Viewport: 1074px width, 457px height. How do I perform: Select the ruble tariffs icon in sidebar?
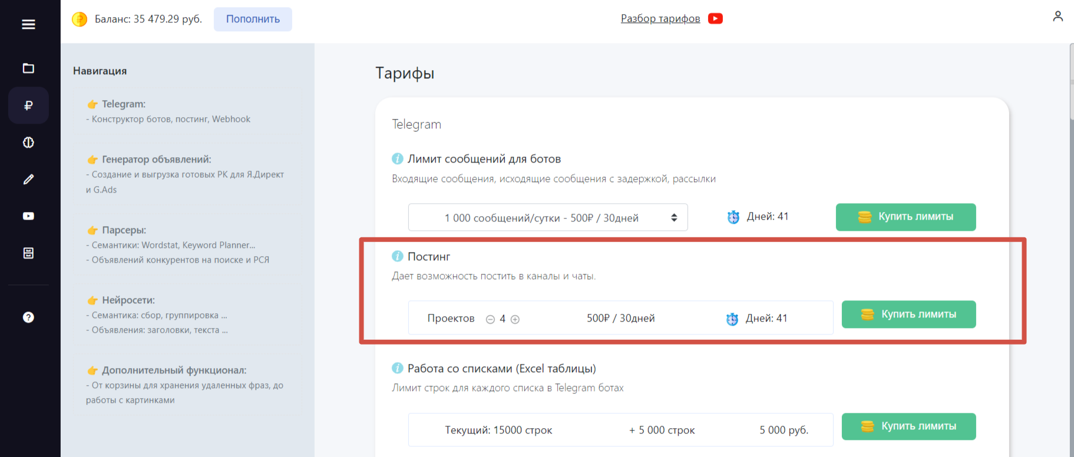coord(28,105)
